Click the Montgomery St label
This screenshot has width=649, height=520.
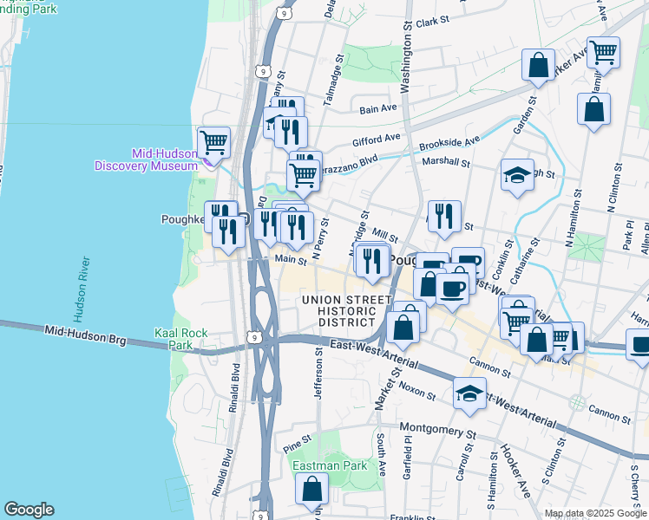click(x=438, y=431)
